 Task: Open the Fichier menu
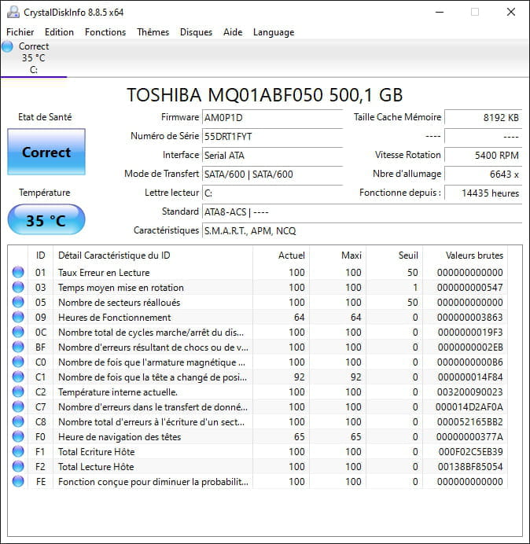point(20,32)
